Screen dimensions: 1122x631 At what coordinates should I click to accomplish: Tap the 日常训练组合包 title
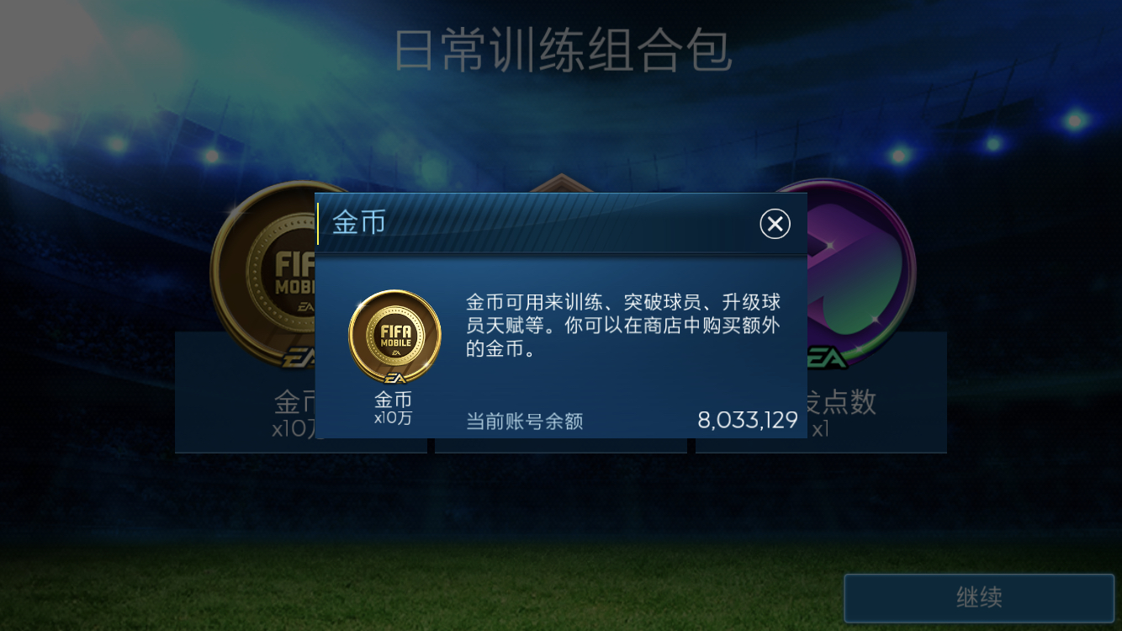(563, 51)
